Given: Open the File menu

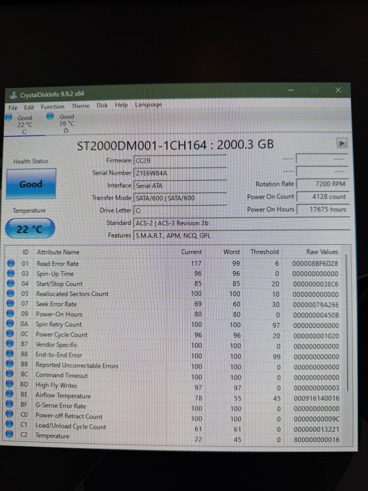Looking at the screenshot, I should click(x=13, y=108).
